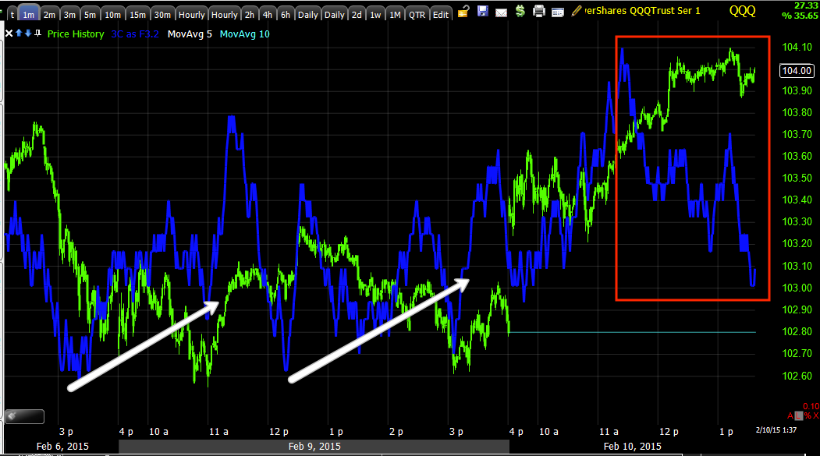Select the 1M monthly tab
Screen dimensions: 820x456
pos(395,15)
